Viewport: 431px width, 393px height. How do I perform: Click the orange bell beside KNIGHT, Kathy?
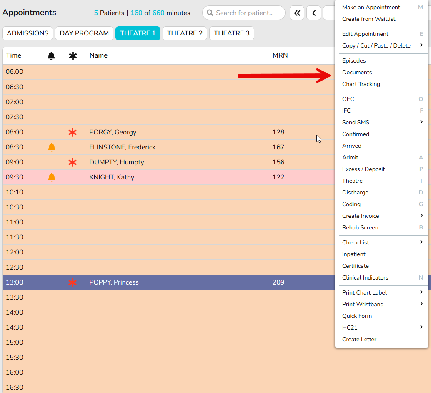(x=51, y=177)
